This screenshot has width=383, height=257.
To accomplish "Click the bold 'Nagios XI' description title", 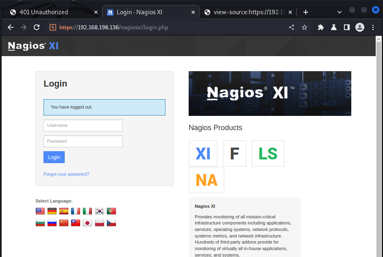I will pos(205,206).
